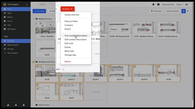Open the Actions dropdown button

[x=68, y=9]
